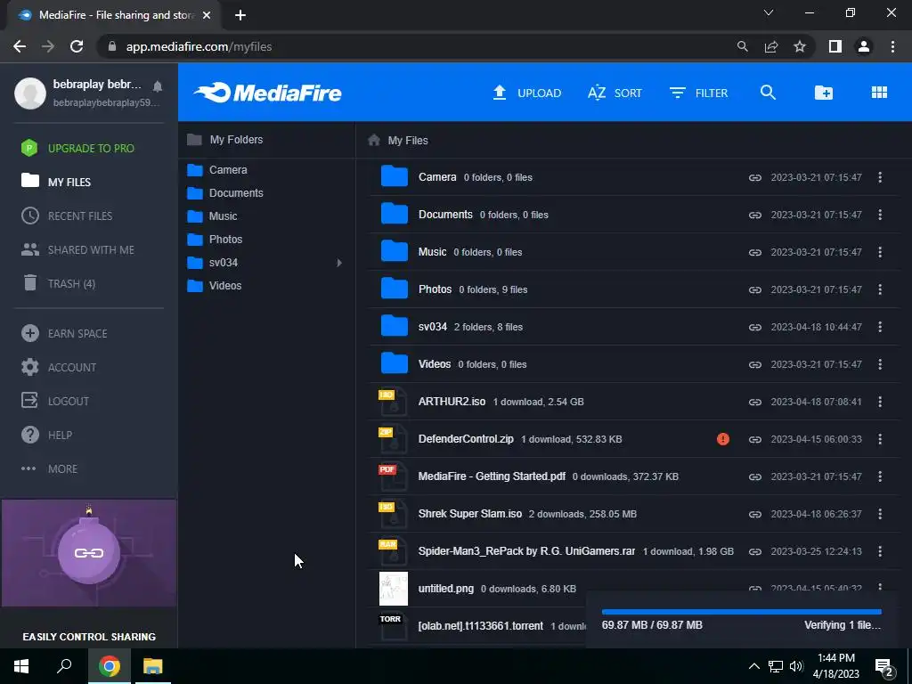Copy share link for DefenderControl.zip
This screenshot has width=912, height=684.
(x=755, y=439)
